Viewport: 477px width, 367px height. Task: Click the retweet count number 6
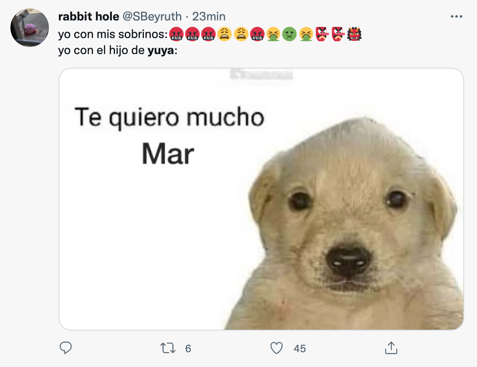(188, 349)
